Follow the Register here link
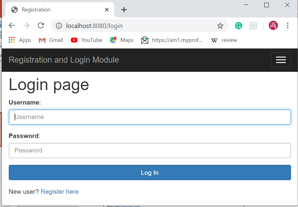Screen dimensions: 298x207 [59, 192]
